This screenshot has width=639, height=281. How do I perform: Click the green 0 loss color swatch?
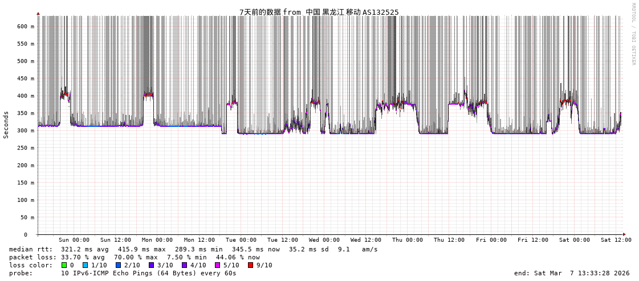point(64,265)
